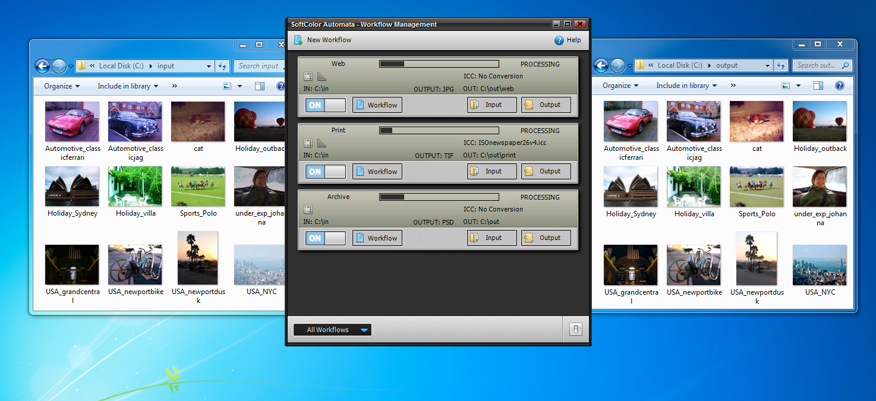Click the New Workflow icon
This screenshot has width=876, height=401.
(298, 40)
